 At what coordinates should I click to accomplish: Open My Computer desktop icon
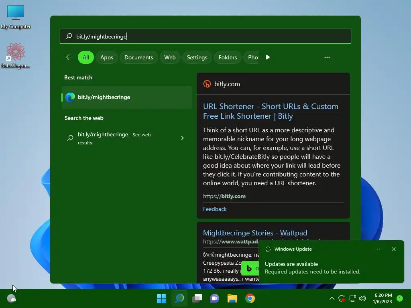[16, 17]
